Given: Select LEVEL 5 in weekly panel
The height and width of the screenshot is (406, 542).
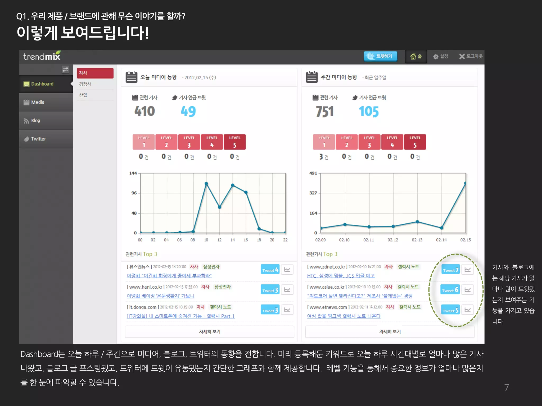Looking at the screenshot, I should (415, 142).
